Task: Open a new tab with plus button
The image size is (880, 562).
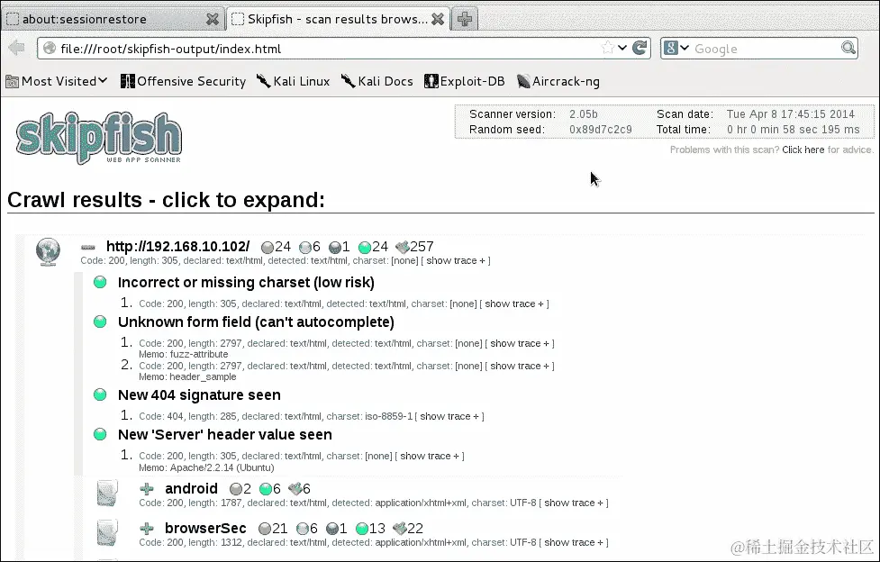Action: (x=464, y=19)
